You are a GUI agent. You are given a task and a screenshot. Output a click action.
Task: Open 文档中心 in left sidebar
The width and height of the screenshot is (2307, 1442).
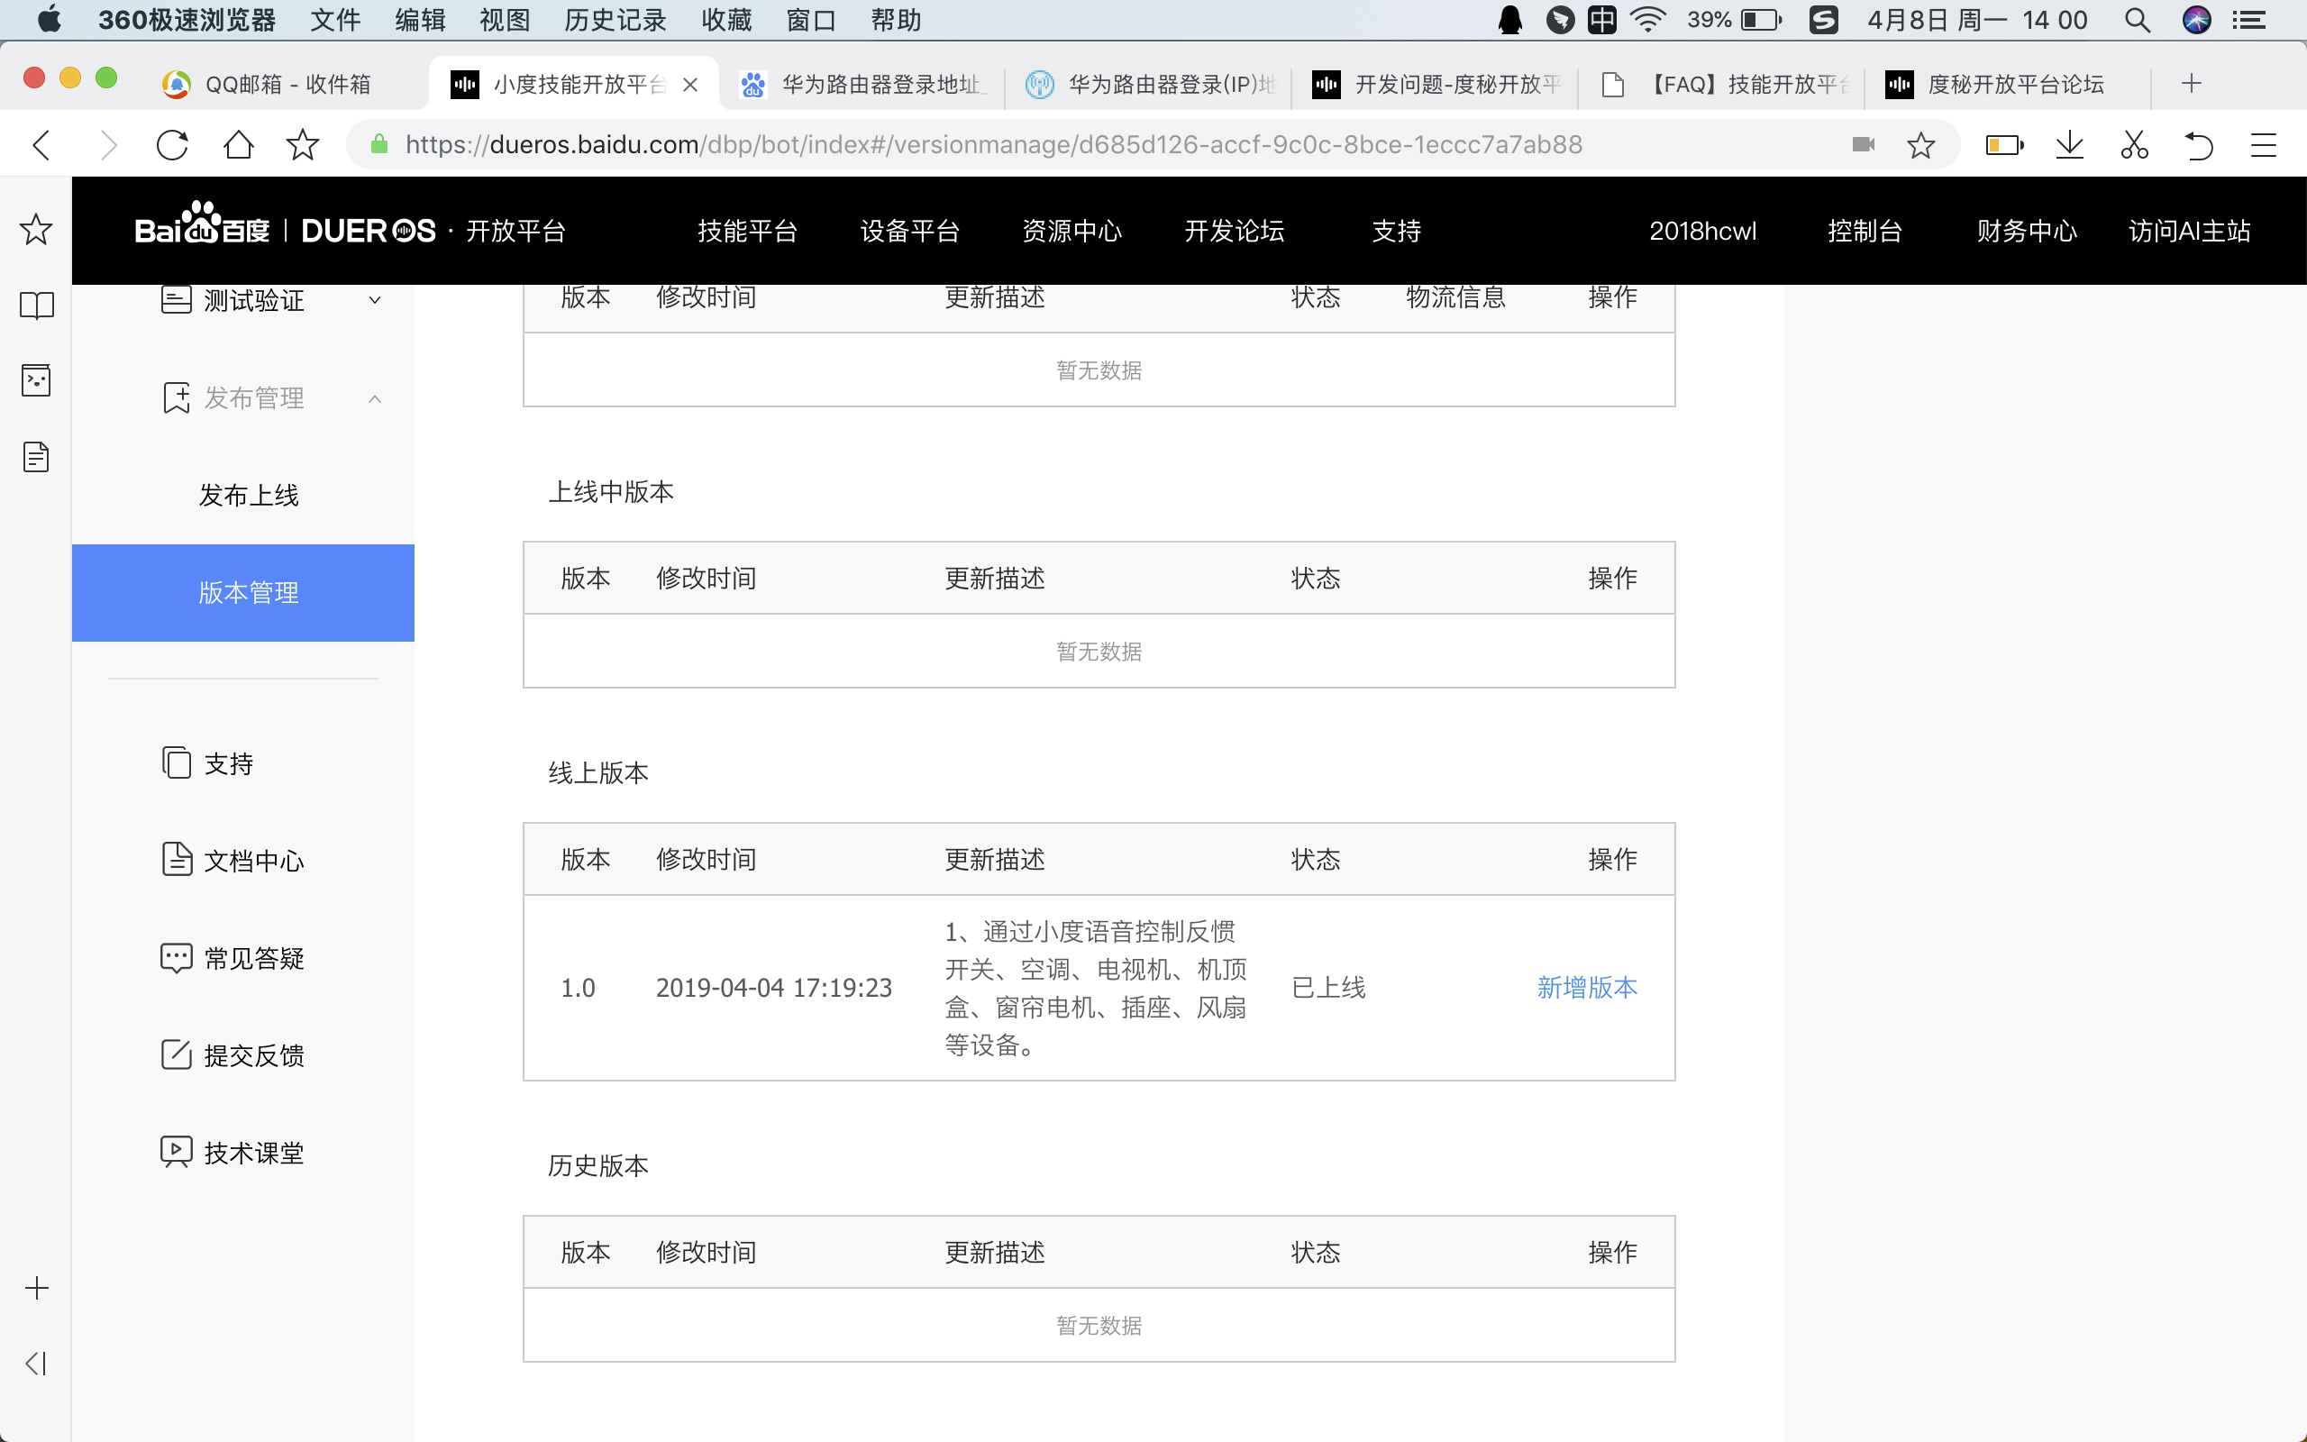point(233,860)
